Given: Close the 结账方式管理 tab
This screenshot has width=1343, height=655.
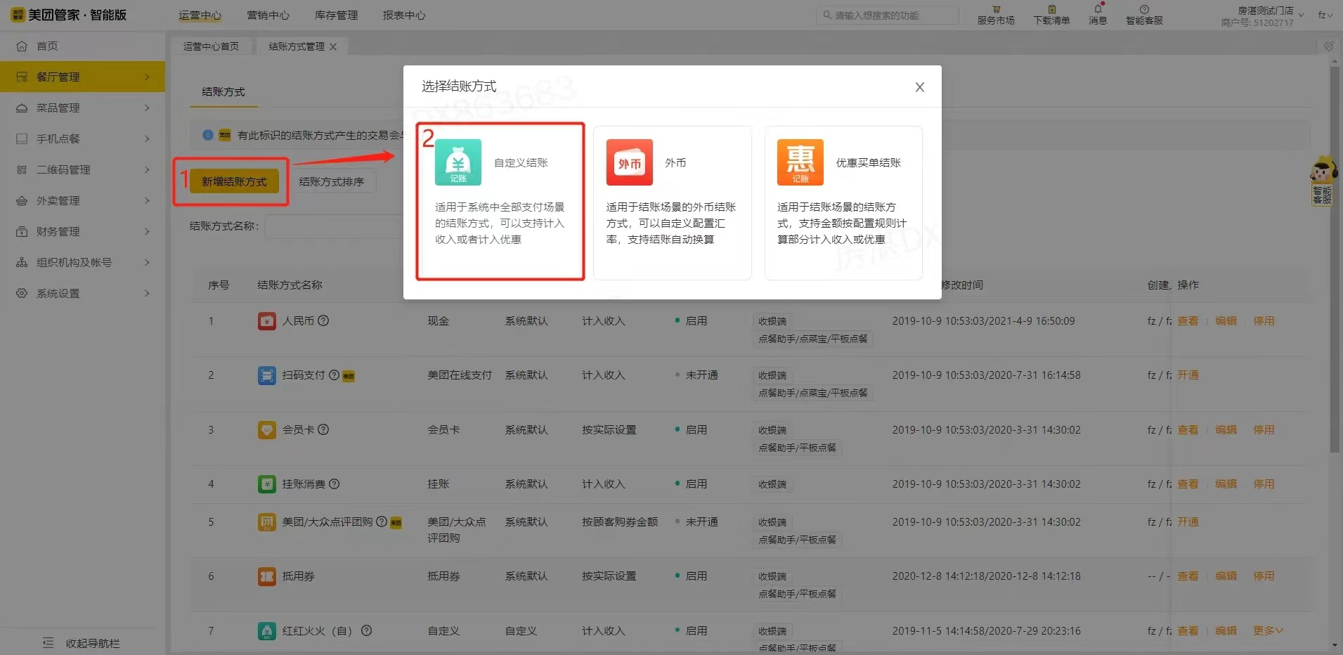Looking at the screenshot, I should tap(333, 46).
